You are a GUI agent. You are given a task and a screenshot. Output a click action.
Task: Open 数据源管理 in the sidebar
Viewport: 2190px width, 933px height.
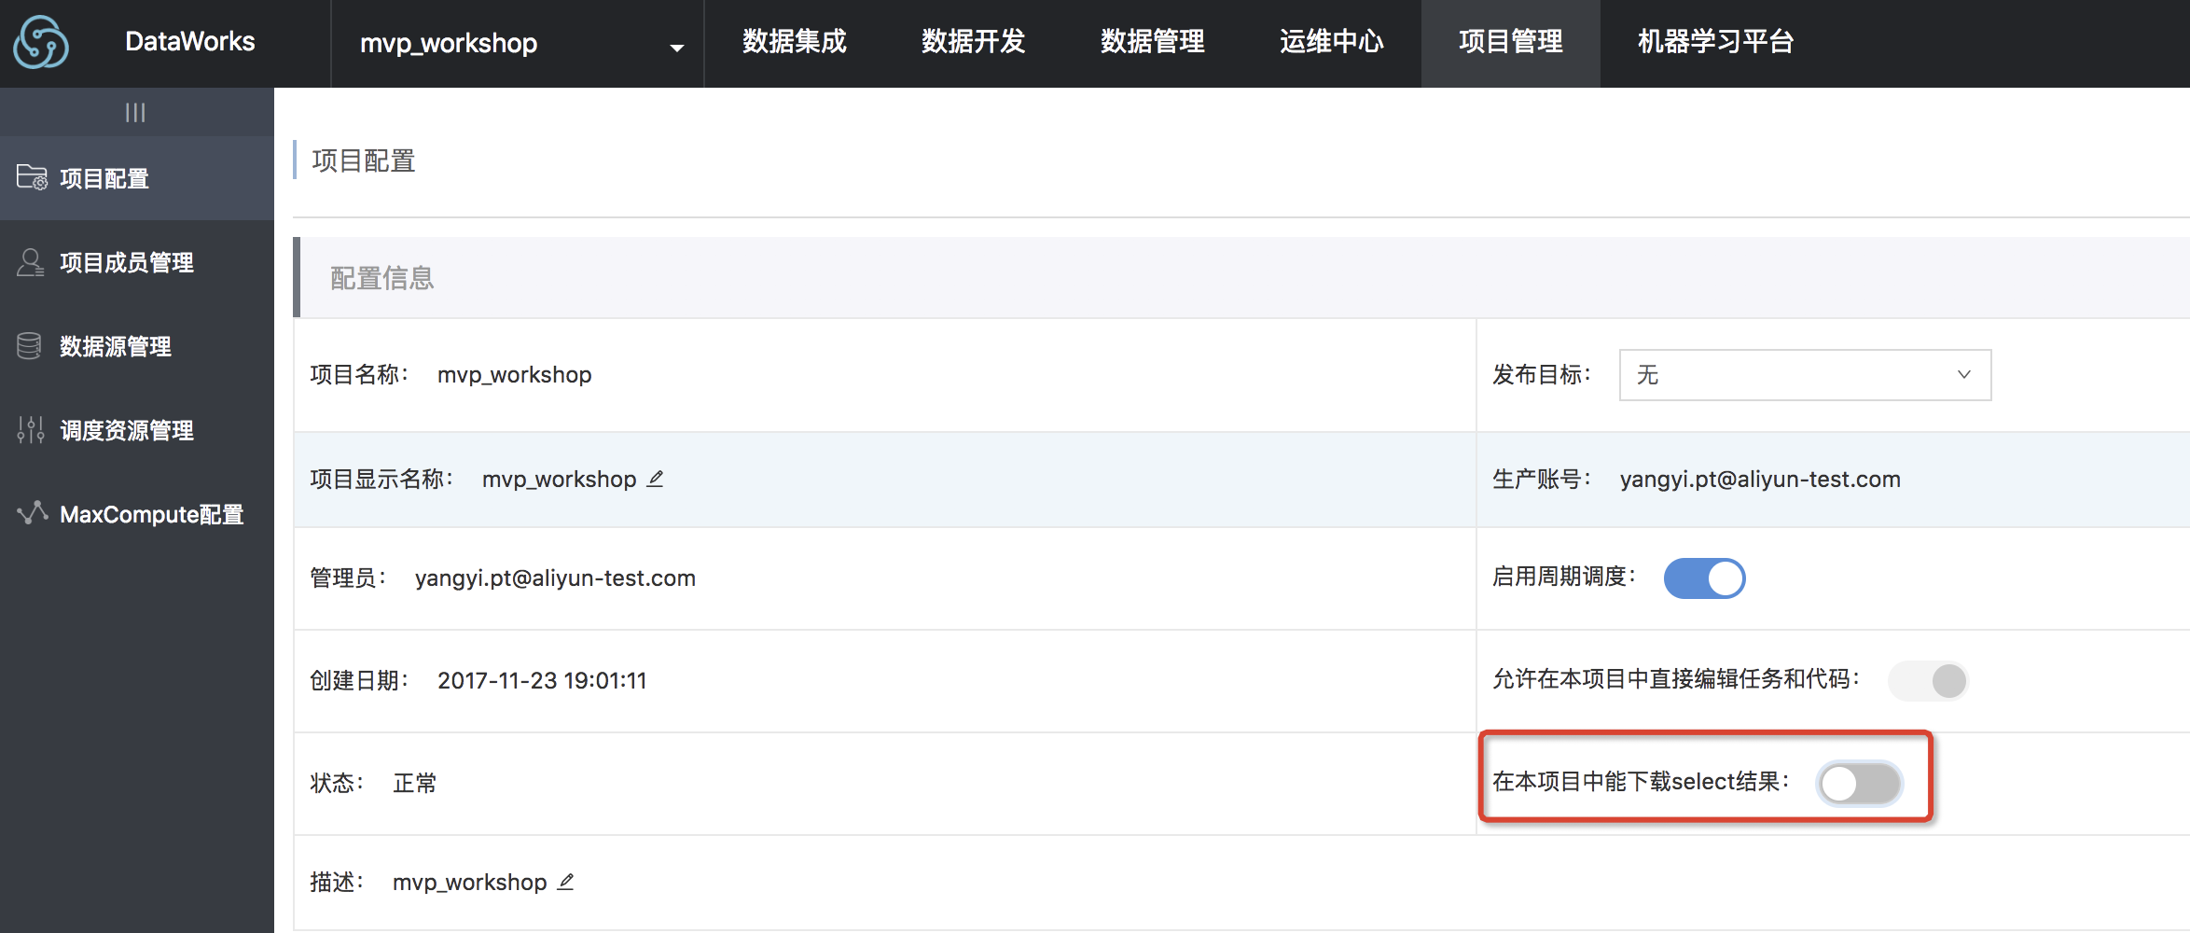click(137, 346)
